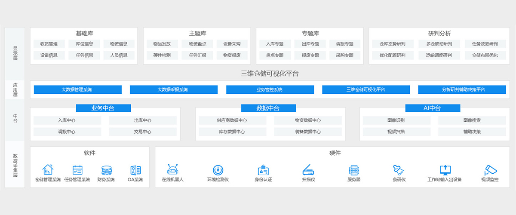Click the 调拨专题 tag
This screenshot has height=215, width=516.
345,44
